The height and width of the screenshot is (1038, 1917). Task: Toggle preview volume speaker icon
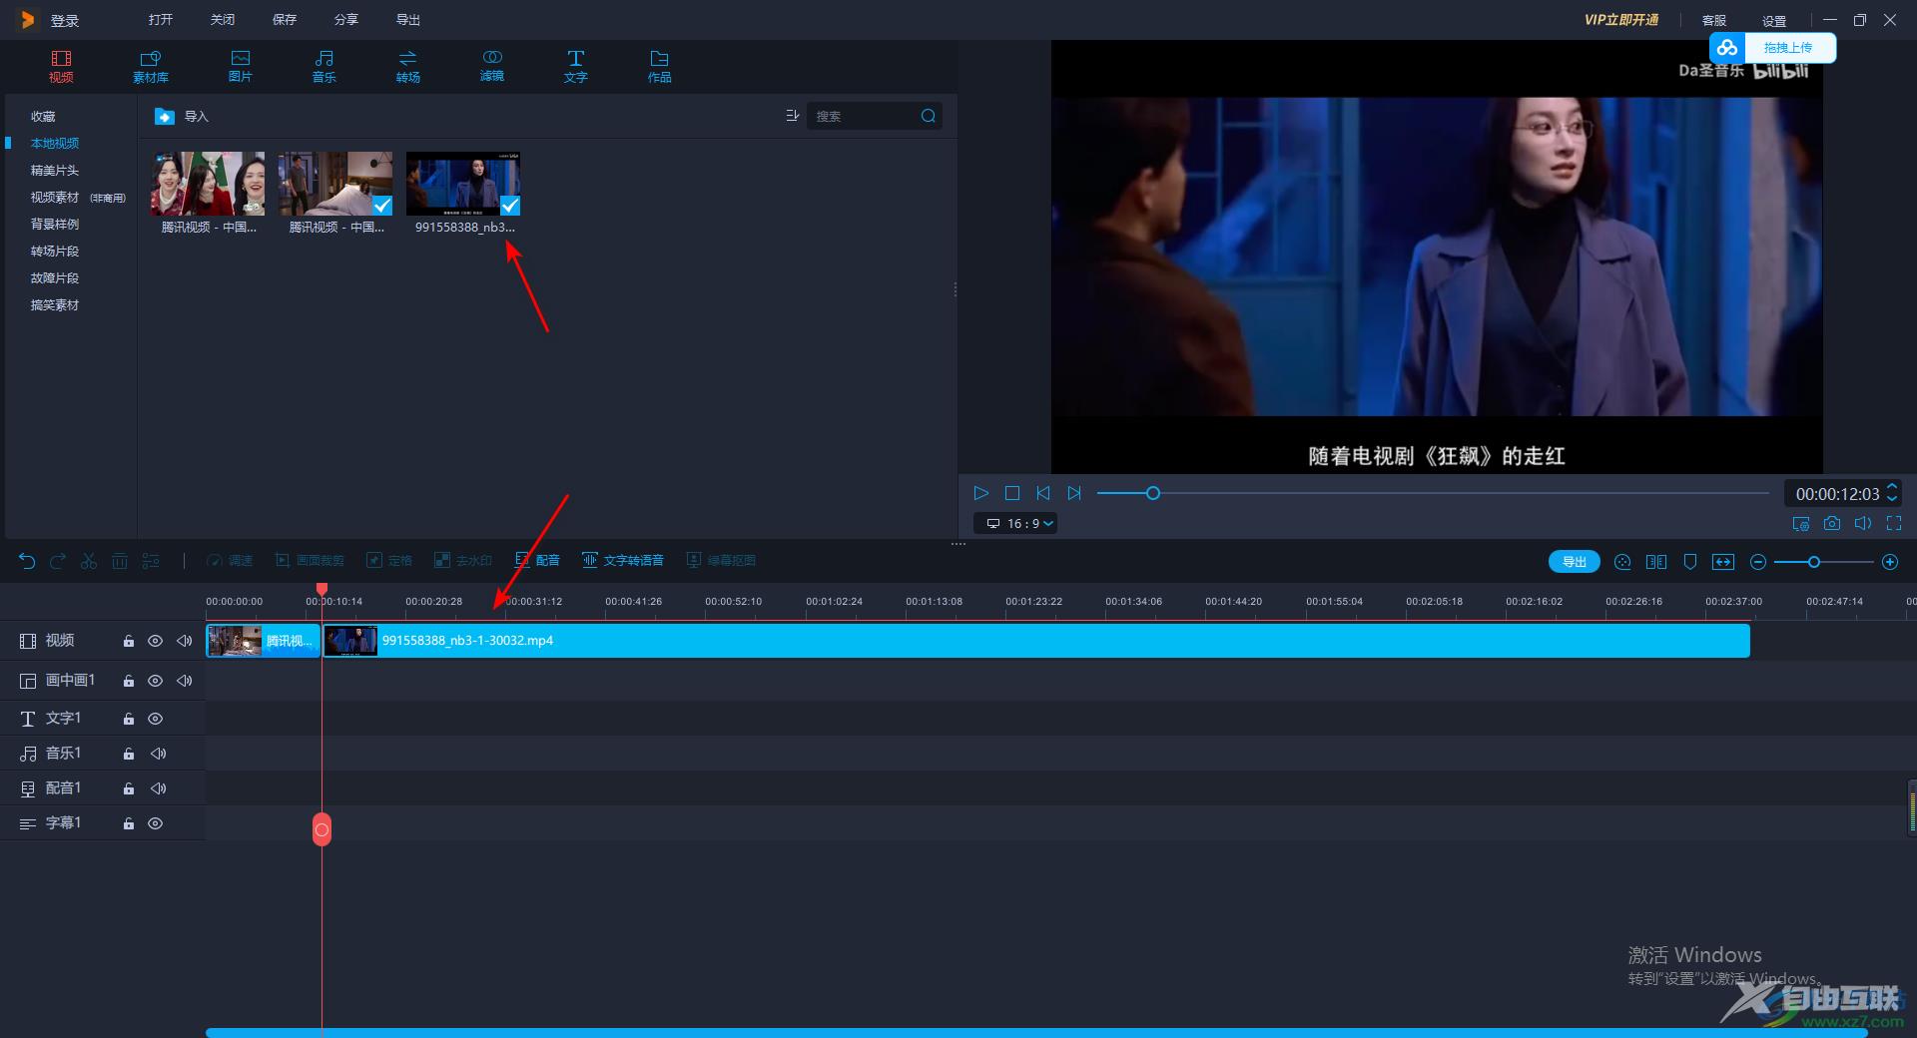(x=1862, y=523)
